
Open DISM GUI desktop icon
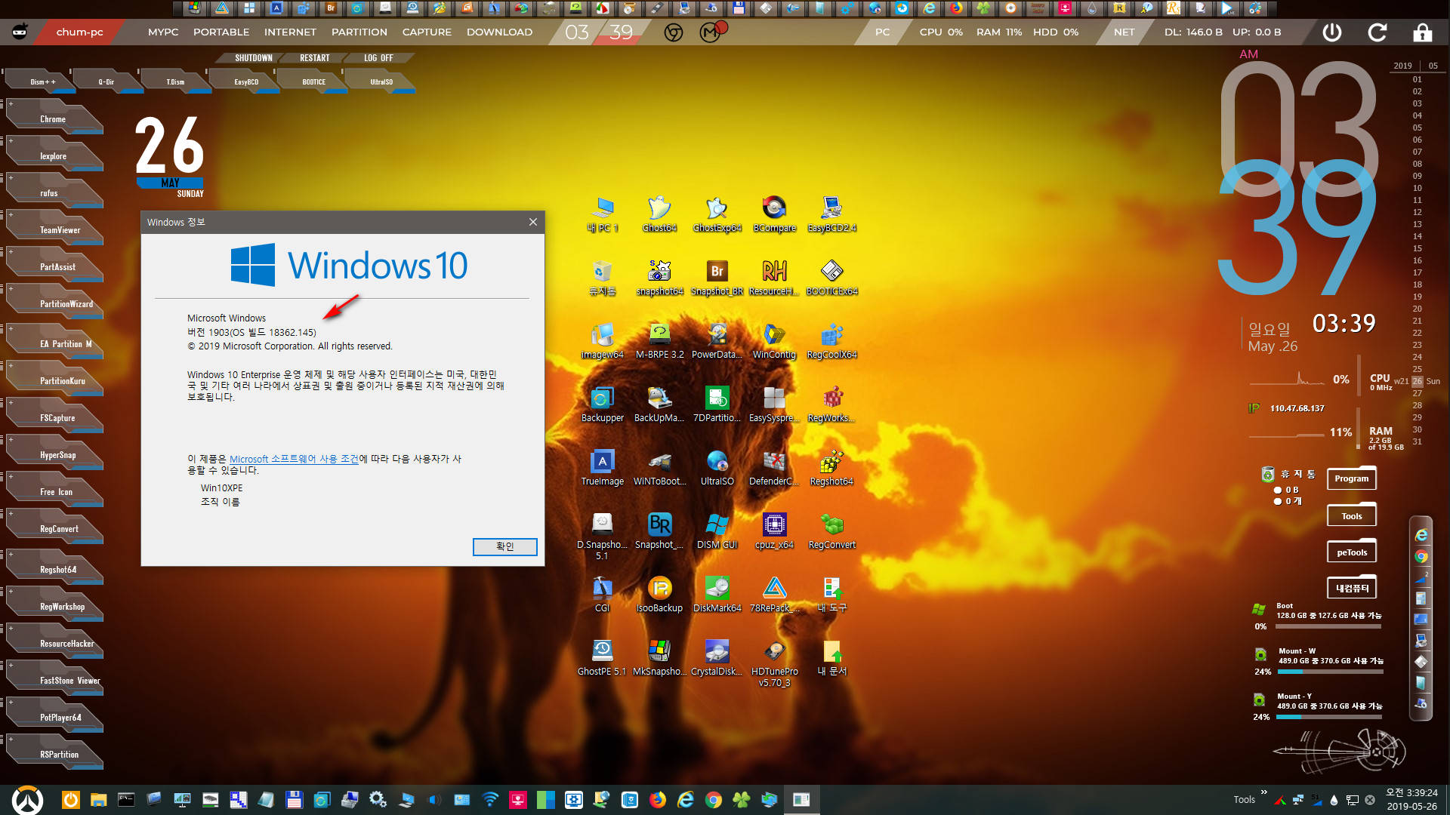(x=717, y=531)
